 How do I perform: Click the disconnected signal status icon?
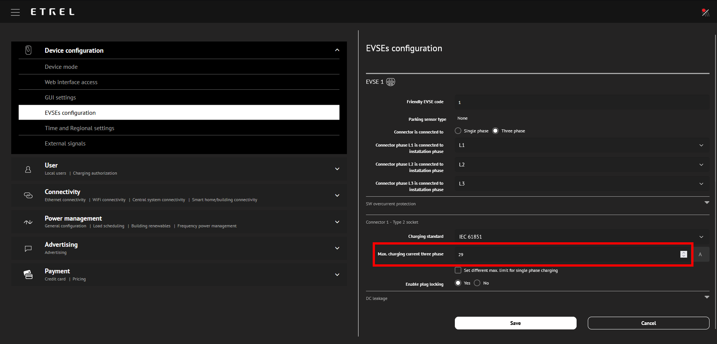tap(705, 12)
